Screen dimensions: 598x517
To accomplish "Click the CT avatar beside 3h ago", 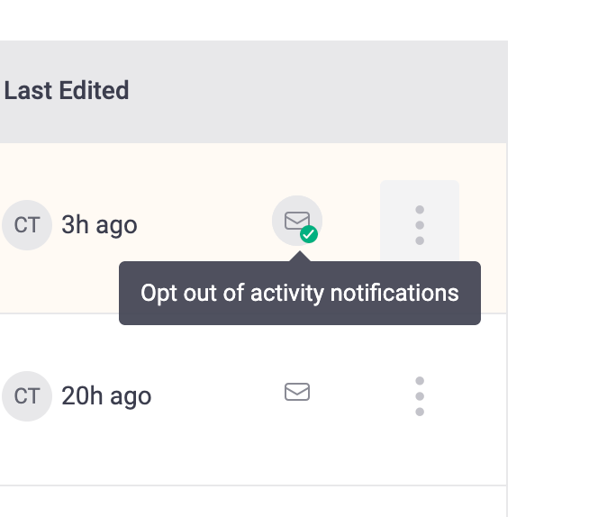I will 27,224.
